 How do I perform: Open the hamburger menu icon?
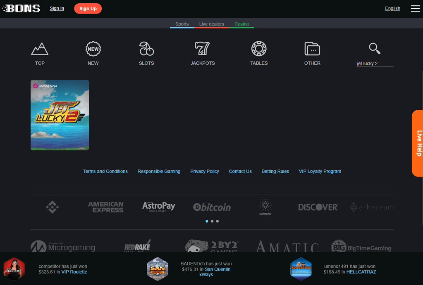click(415, 9)
